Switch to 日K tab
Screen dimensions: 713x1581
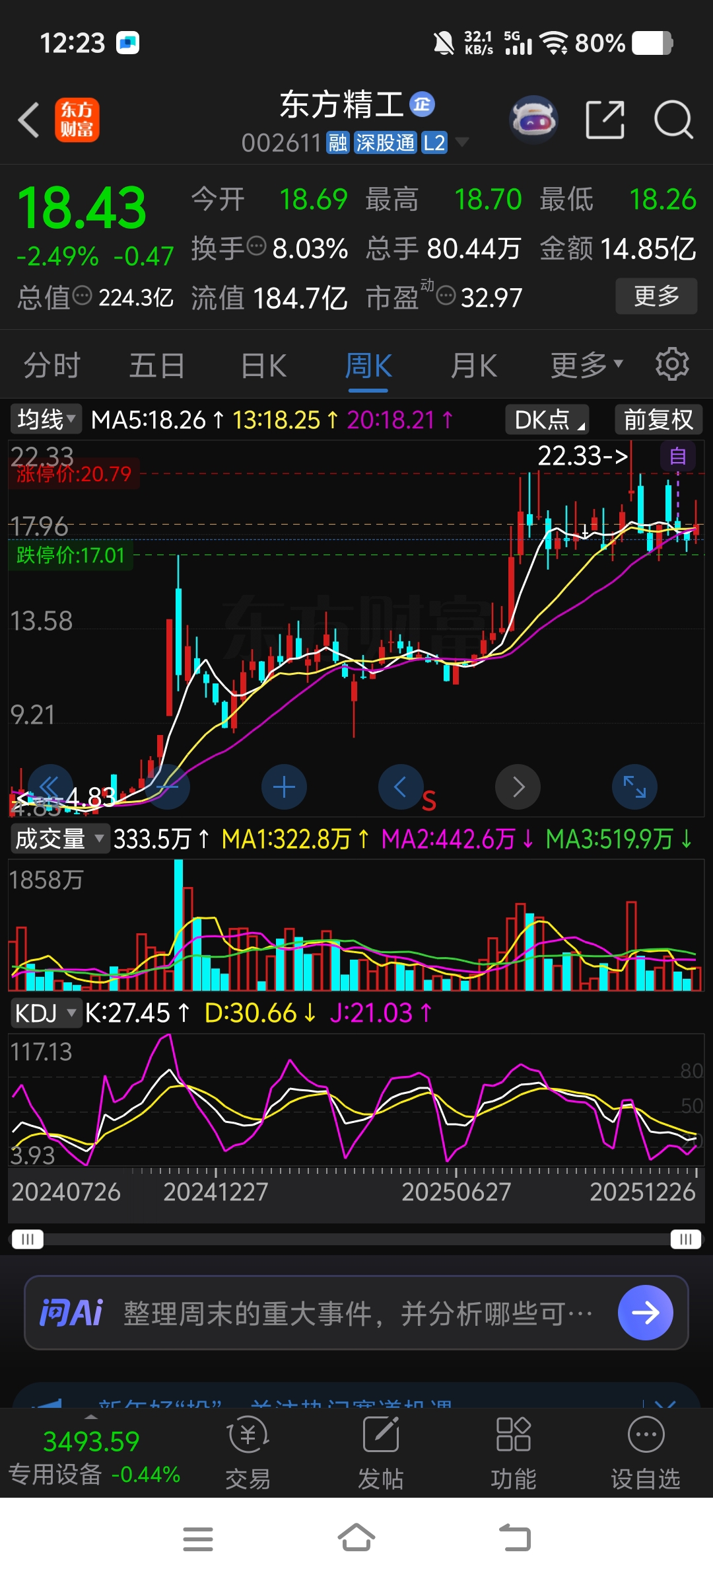pyautogui.click(x=263, y=365)
